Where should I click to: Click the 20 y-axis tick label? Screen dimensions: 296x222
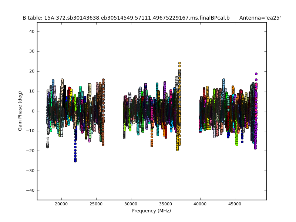pyautogui.click(x=32, y=71)
